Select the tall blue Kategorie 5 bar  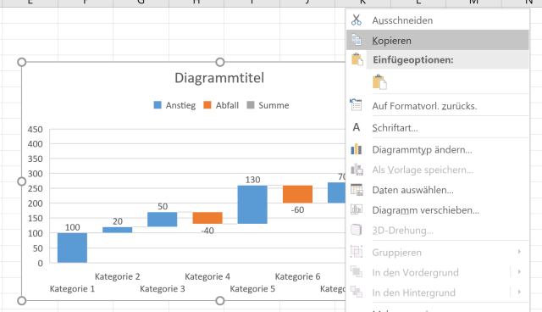coord(252,204)
